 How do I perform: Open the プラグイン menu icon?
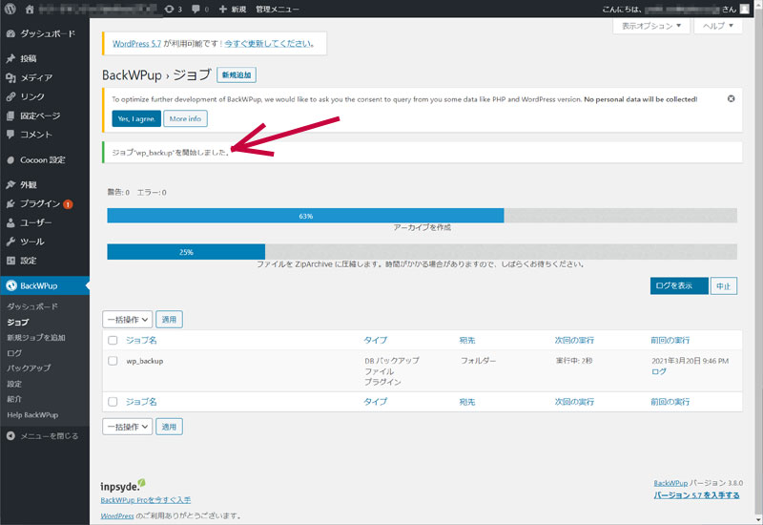point(10,203)
